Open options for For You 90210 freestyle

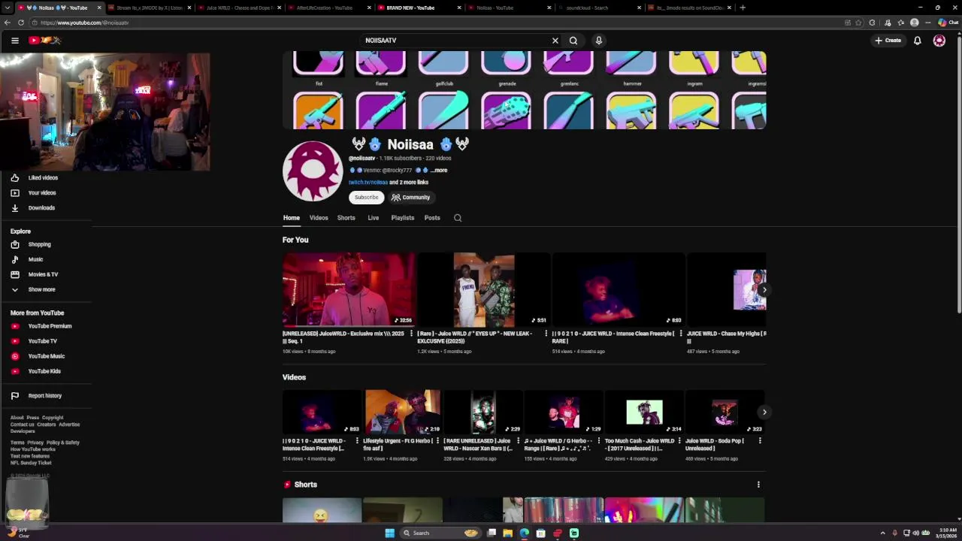[681, 334]
